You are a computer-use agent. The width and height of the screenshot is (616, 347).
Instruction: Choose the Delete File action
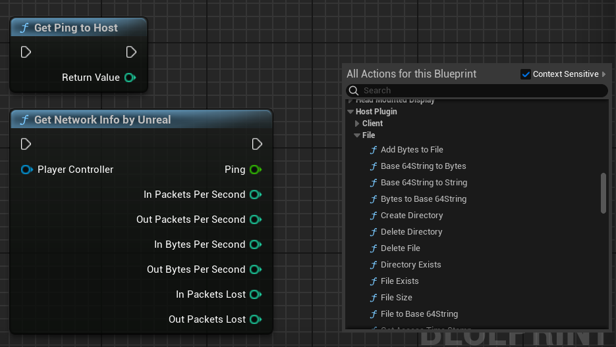400,248
